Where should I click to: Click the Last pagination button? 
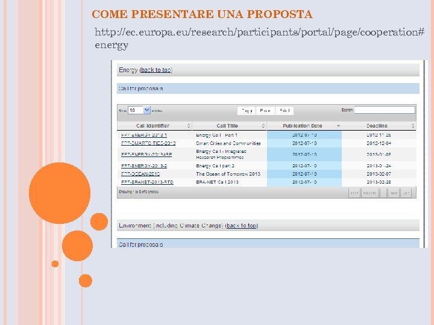(406, 193)
